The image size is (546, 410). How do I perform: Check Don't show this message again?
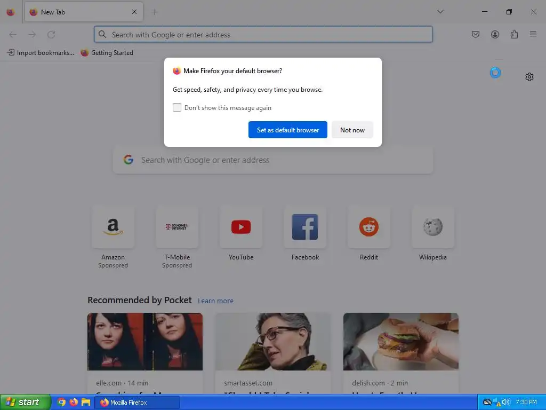[177, 107]
